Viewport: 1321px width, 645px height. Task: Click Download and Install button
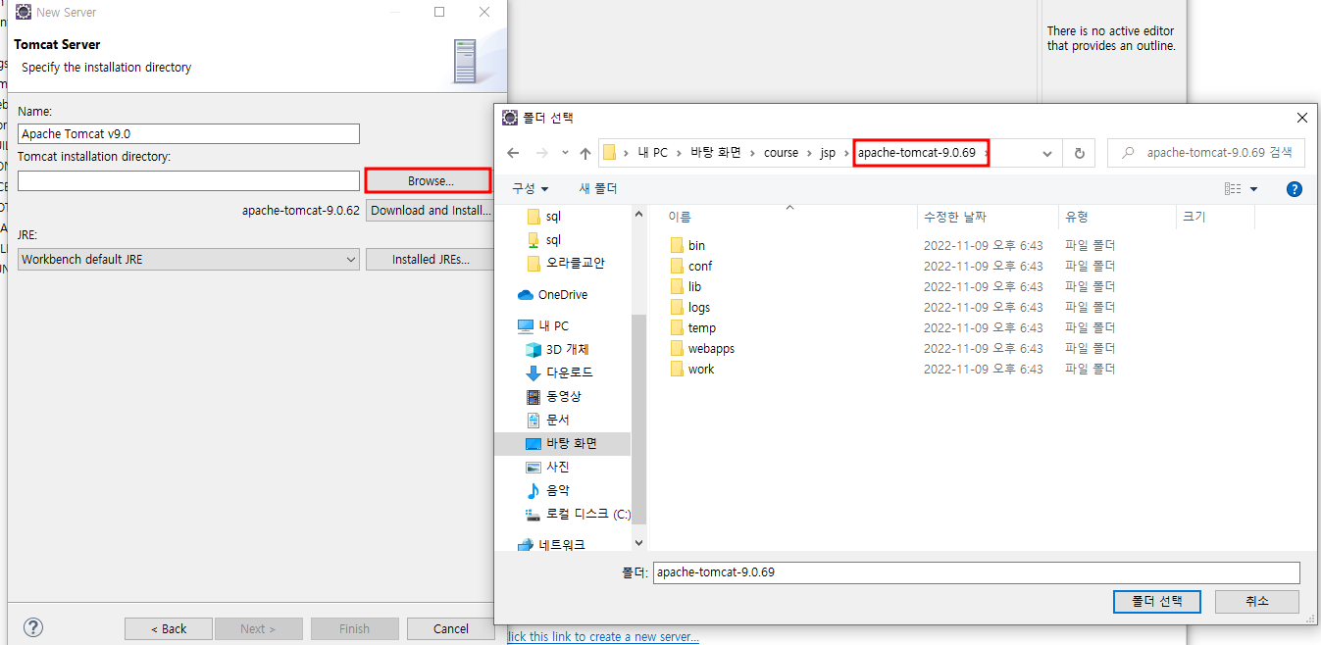(x=431, y=210)
